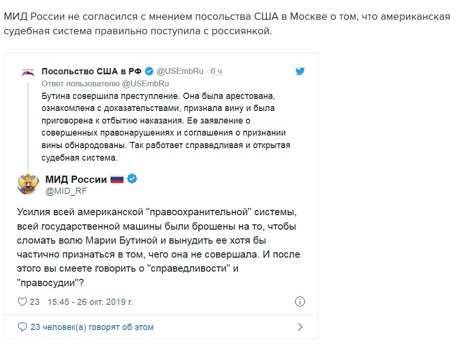The height and width of the screenshot is (344, 460).
Task: Click the like count 23
Action: coord(35,302)
